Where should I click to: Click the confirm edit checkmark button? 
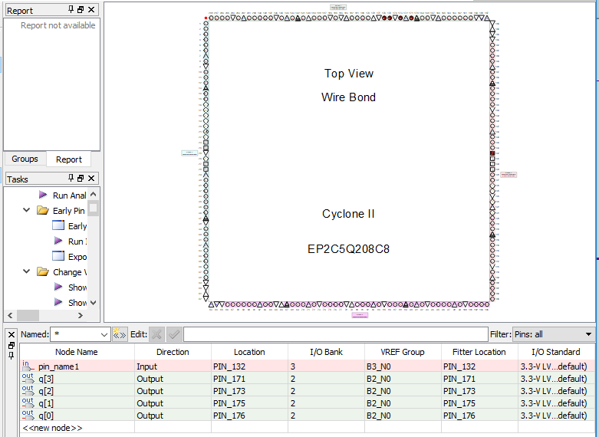(174, 334)
